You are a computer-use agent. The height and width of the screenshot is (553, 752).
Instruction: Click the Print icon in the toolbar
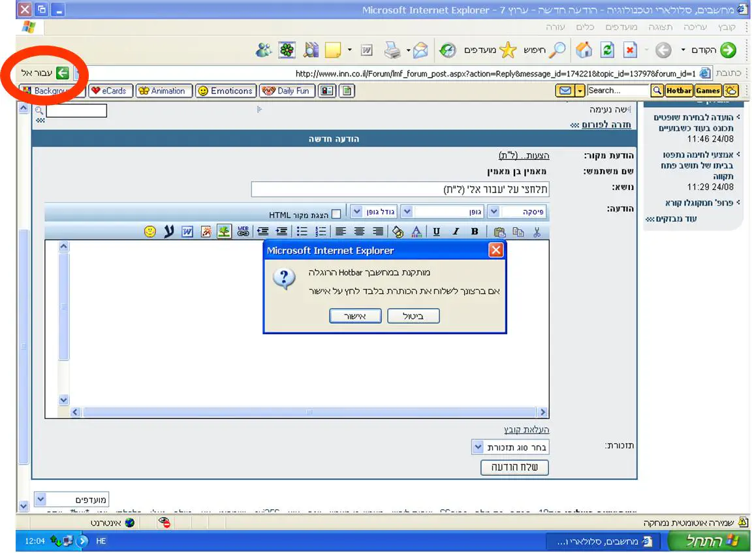tap(392, 50)
